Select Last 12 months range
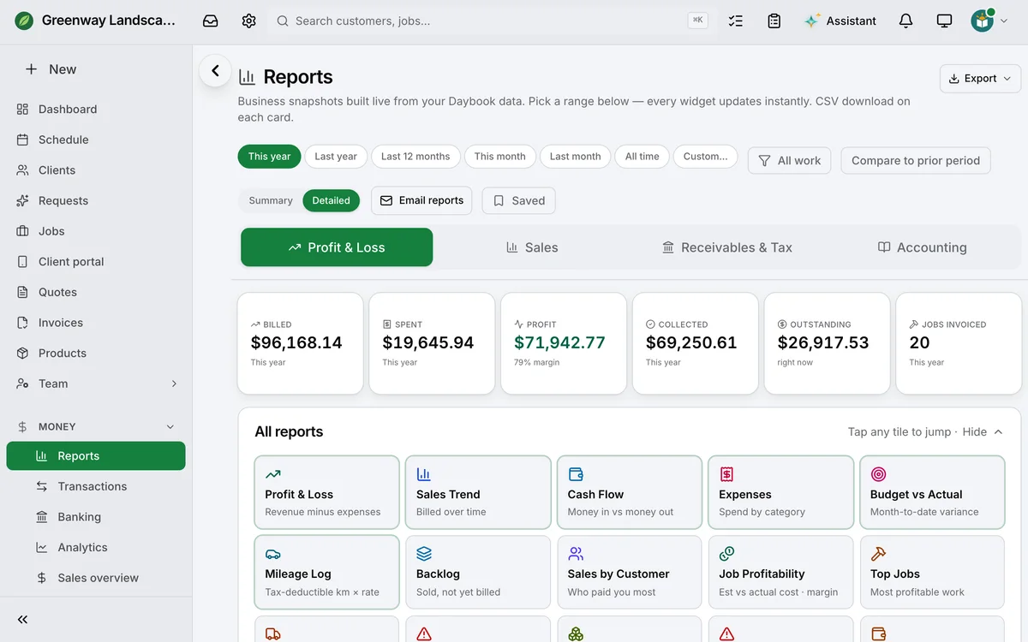Image resolution: width=1028 pixels, height=642 pixels. point(415,157)
